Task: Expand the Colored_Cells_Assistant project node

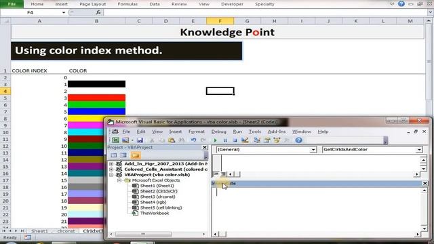Action: [x=111, y=169]
